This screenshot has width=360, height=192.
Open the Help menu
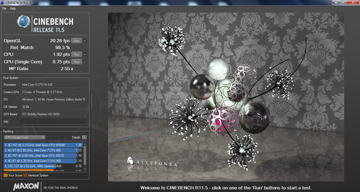[13, 9]
